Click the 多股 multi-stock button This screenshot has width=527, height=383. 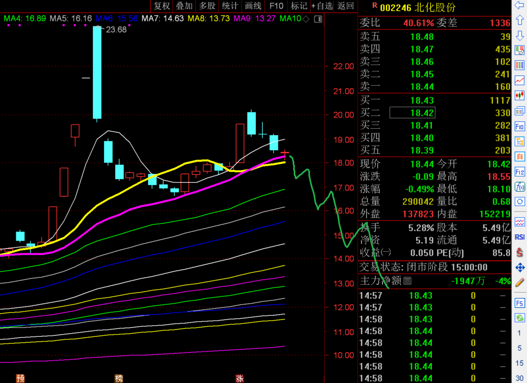pos(207,6)
